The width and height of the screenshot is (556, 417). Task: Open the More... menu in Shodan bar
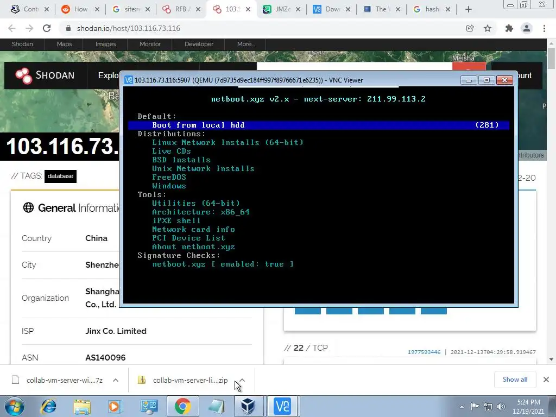click(246, 44)
